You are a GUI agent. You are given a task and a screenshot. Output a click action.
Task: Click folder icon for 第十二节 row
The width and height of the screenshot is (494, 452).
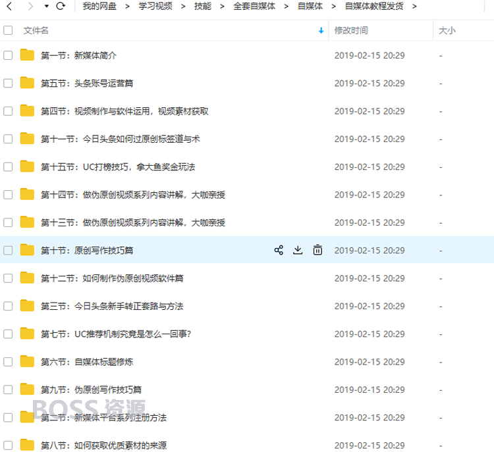(27, 278)
